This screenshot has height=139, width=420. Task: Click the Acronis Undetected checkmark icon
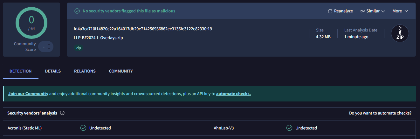(83, 128)
